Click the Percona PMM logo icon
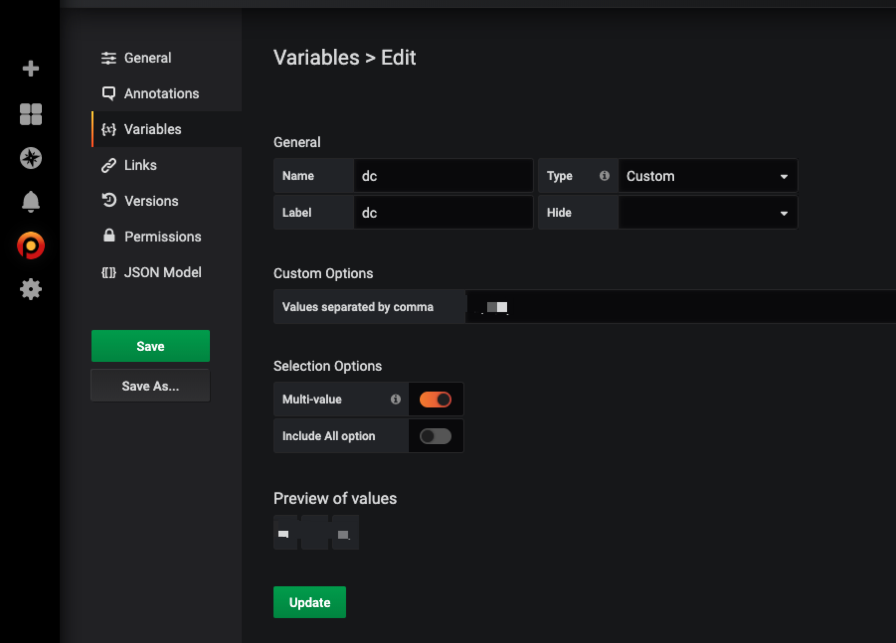Screen dimensions: 896x643 click(31, 245)
